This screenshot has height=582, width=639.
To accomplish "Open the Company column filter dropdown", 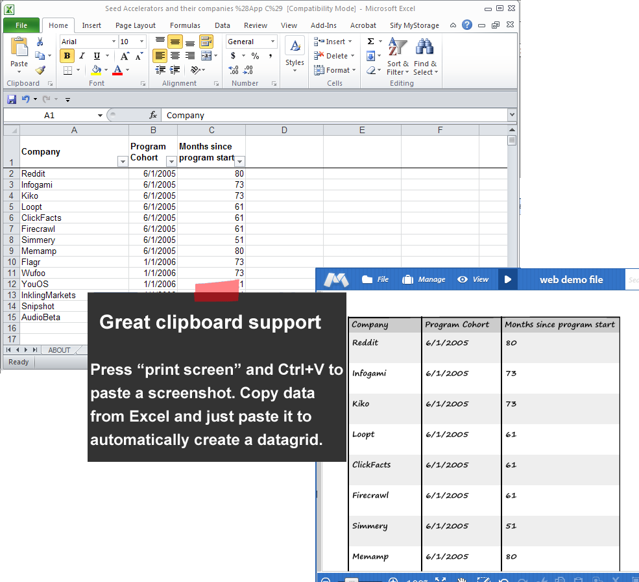I will click(x=122, y=162).
